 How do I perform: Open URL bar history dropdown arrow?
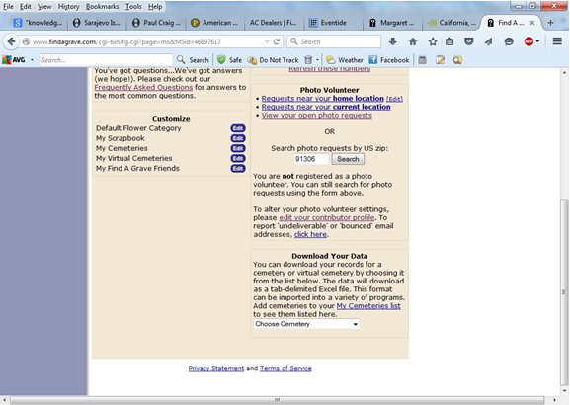tap(267, 41)
